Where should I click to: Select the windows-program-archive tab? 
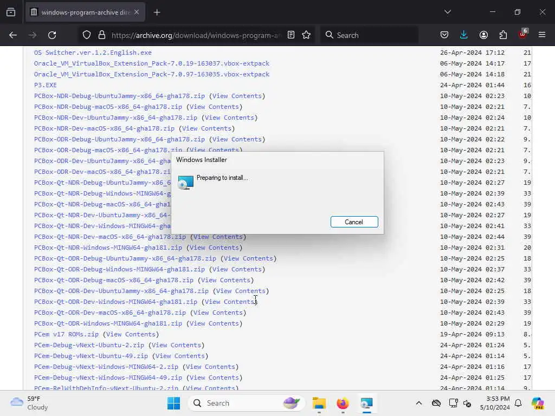click(85, 12)
